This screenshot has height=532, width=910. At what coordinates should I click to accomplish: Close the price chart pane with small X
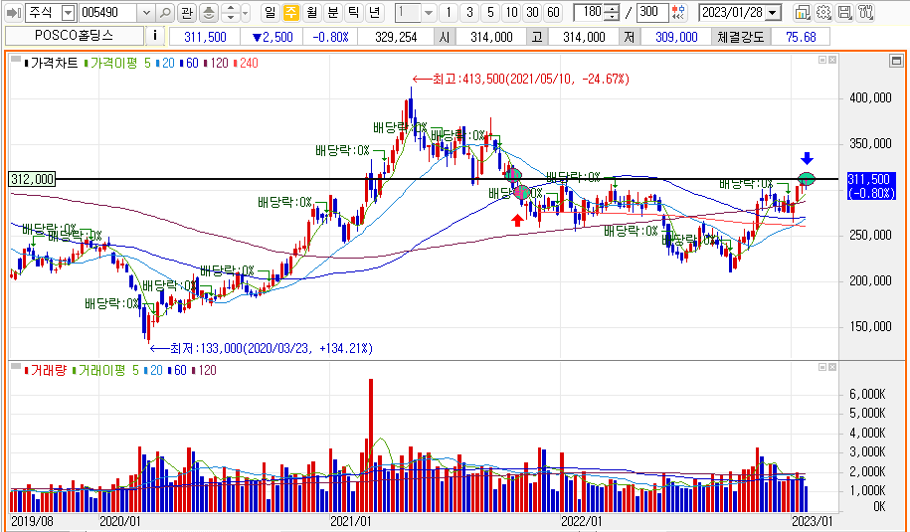click(x=832, y=60)
